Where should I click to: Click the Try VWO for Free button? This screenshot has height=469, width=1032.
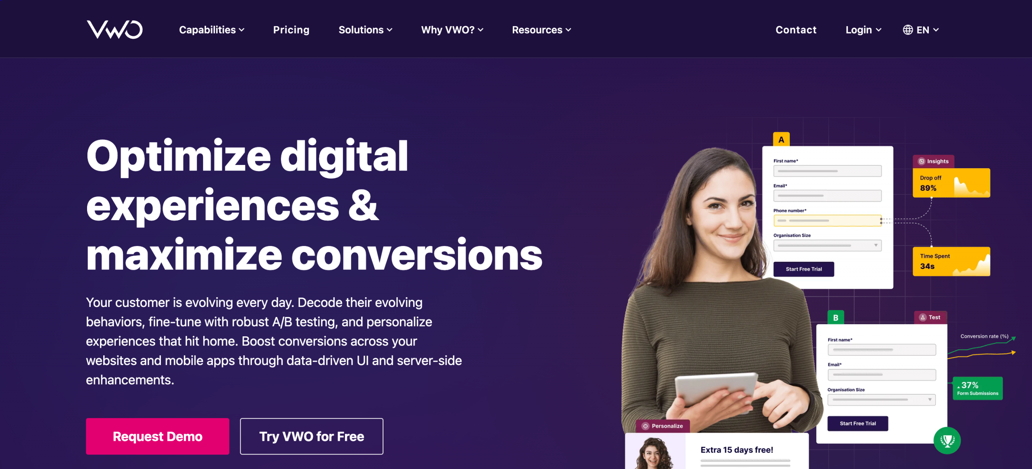312,436
